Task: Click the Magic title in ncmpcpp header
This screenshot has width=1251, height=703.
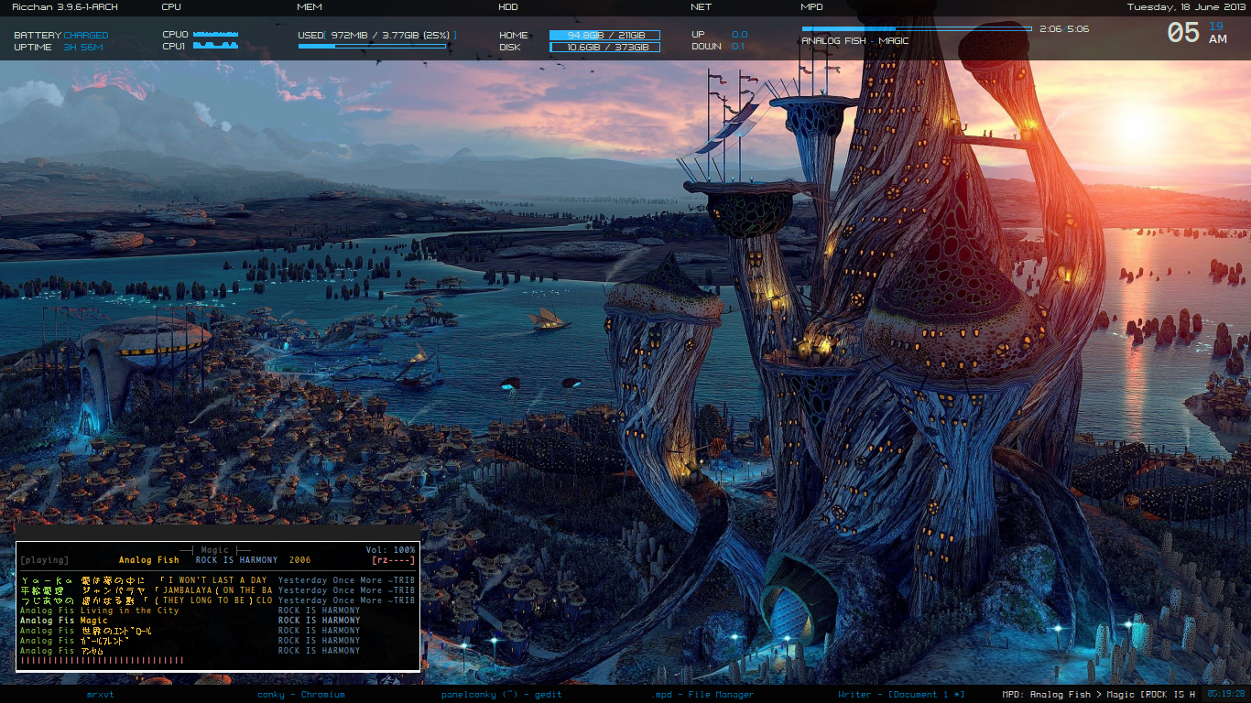Action: point(214,550)
